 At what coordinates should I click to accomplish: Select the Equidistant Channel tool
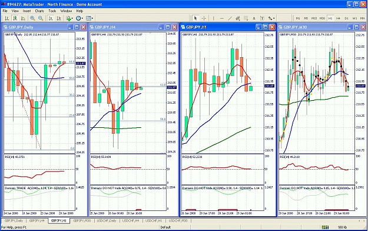point(238,18)
